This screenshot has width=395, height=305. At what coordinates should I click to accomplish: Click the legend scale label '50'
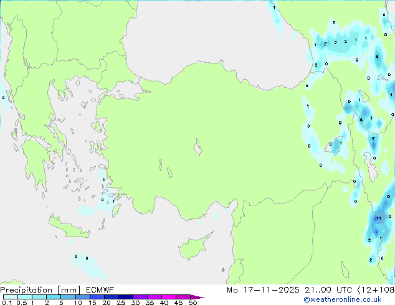pyautogui.click(x=193, y=303)
